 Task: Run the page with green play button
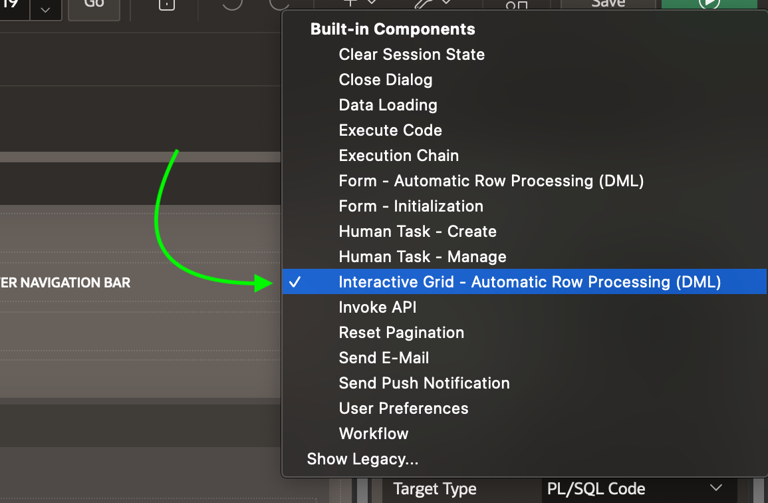[709, 4]
